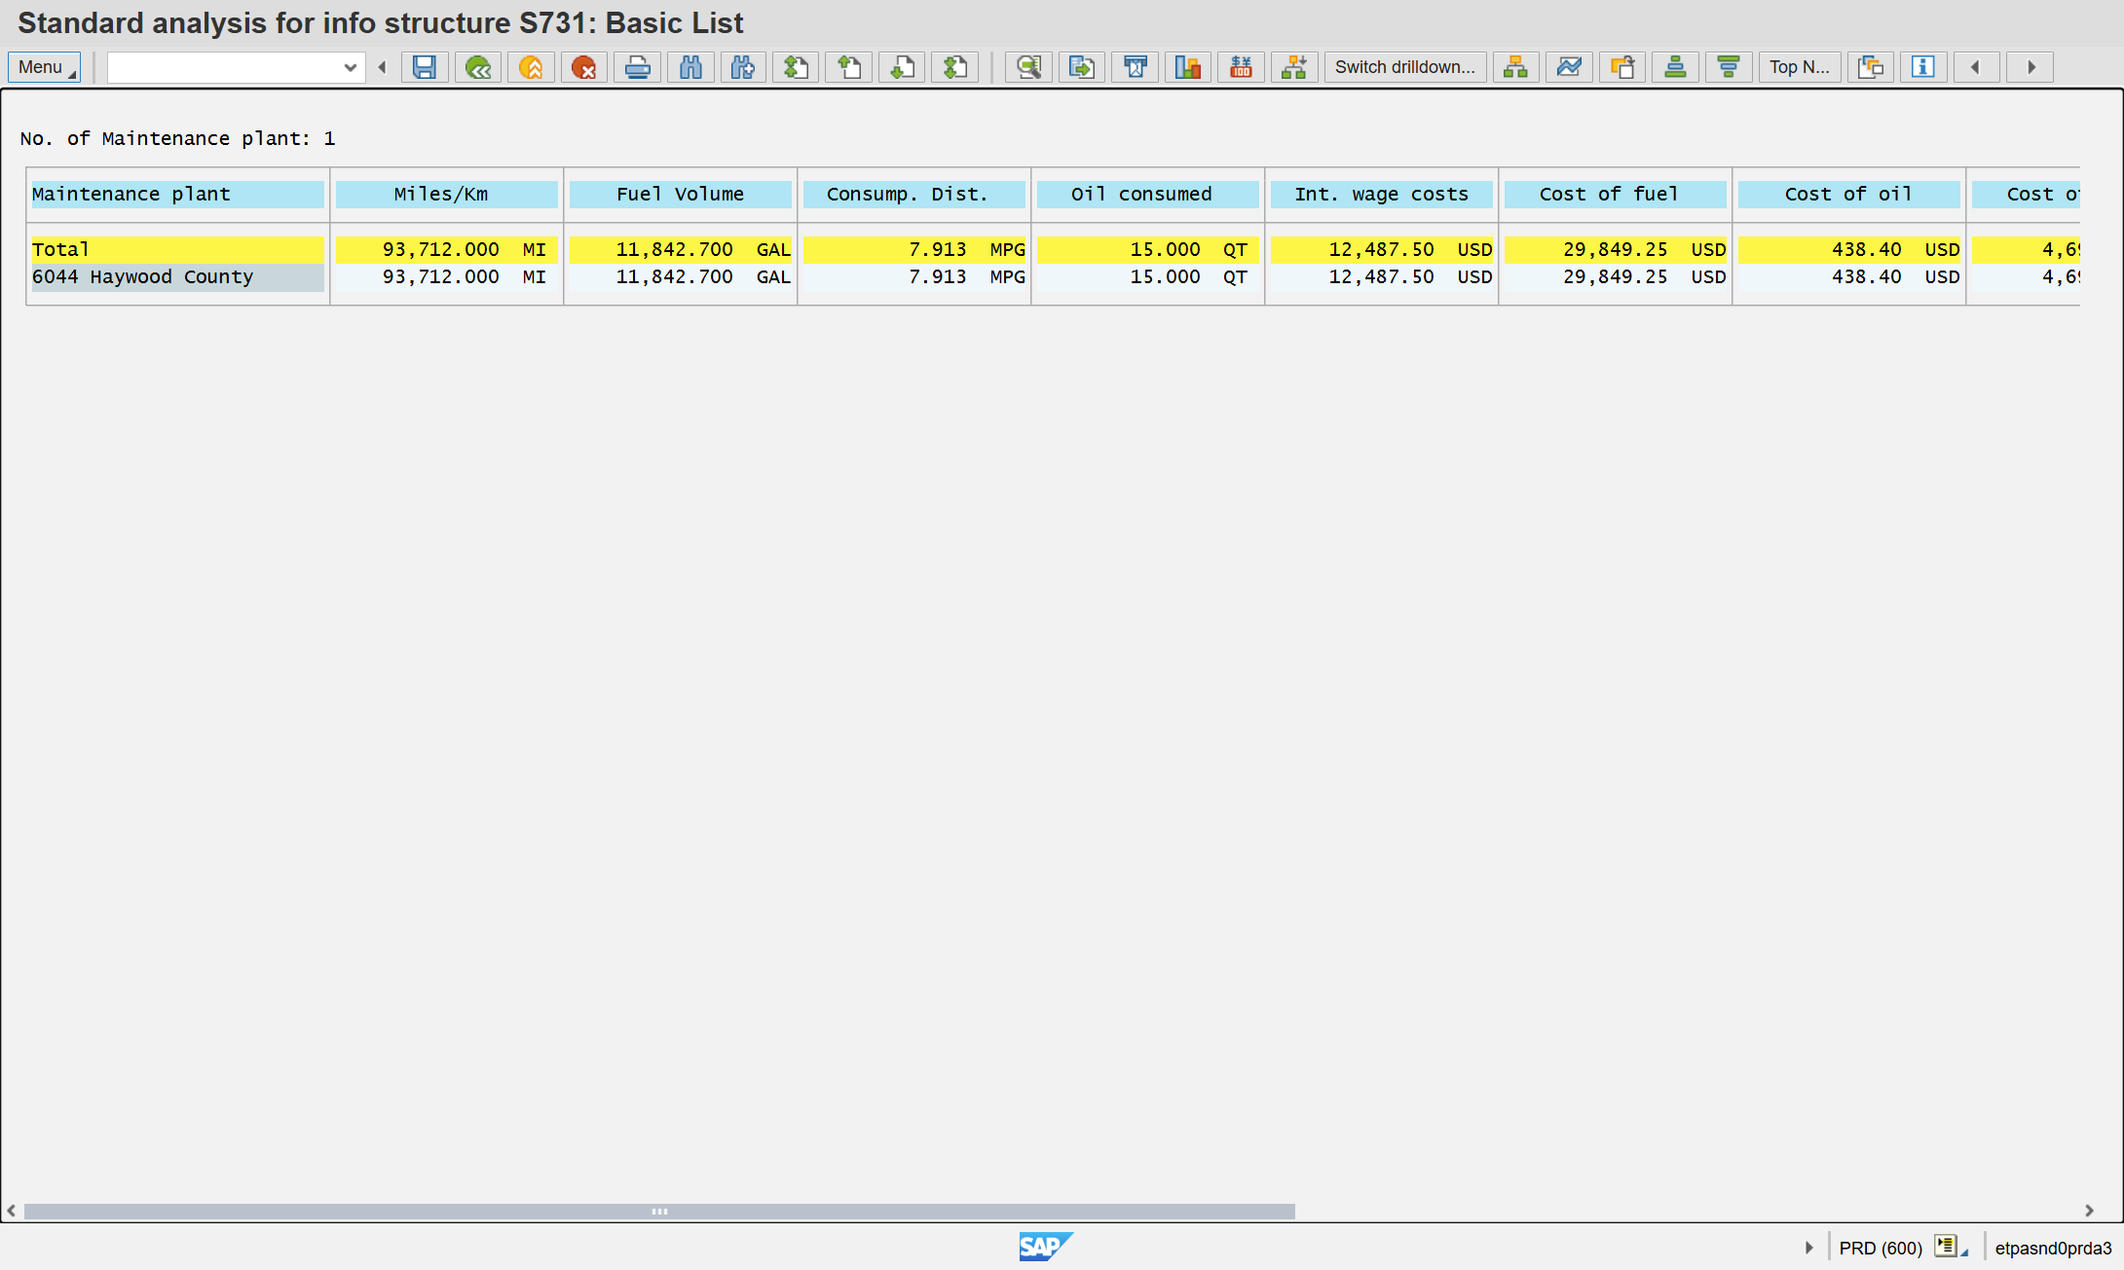
Task: Click the blue information icon
Action: tap(1923, 67)
